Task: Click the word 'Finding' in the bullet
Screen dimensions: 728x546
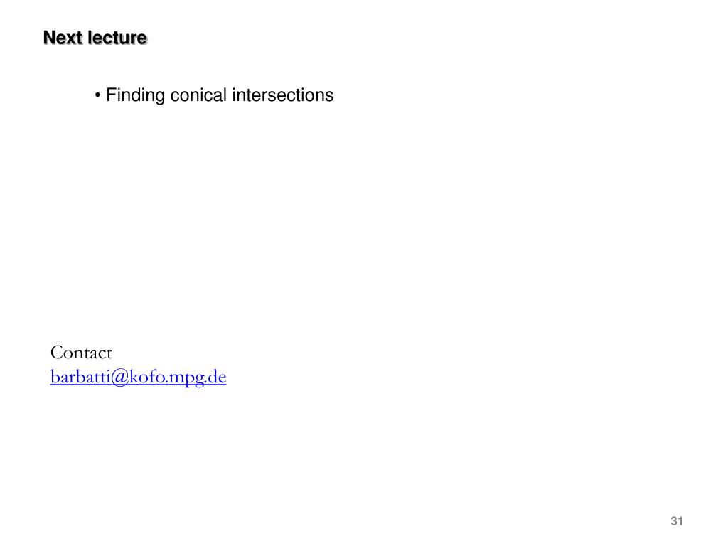Action: (136, 95)
